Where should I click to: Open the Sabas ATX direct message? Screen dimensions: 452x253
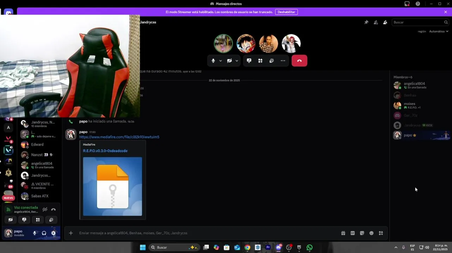pos(39,196)
